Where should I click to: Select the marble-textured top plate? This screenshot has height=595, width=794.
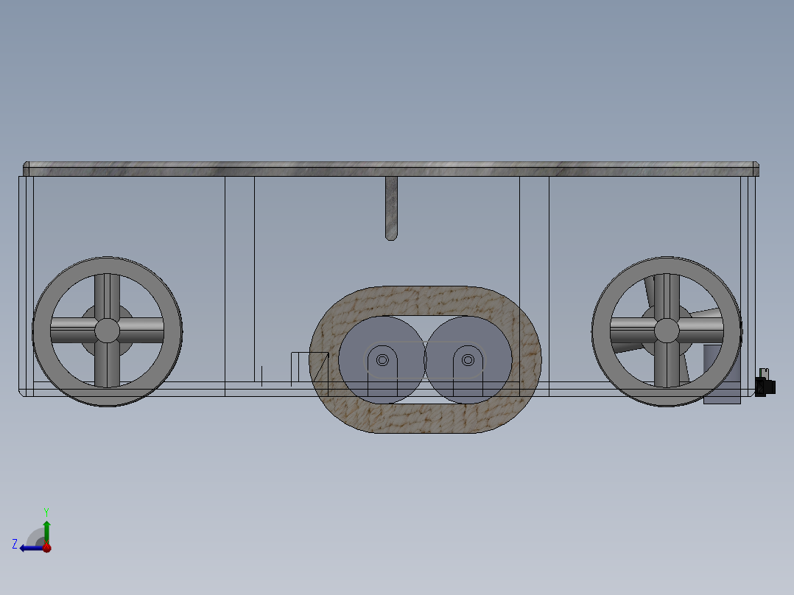click(x=391, y=169)
